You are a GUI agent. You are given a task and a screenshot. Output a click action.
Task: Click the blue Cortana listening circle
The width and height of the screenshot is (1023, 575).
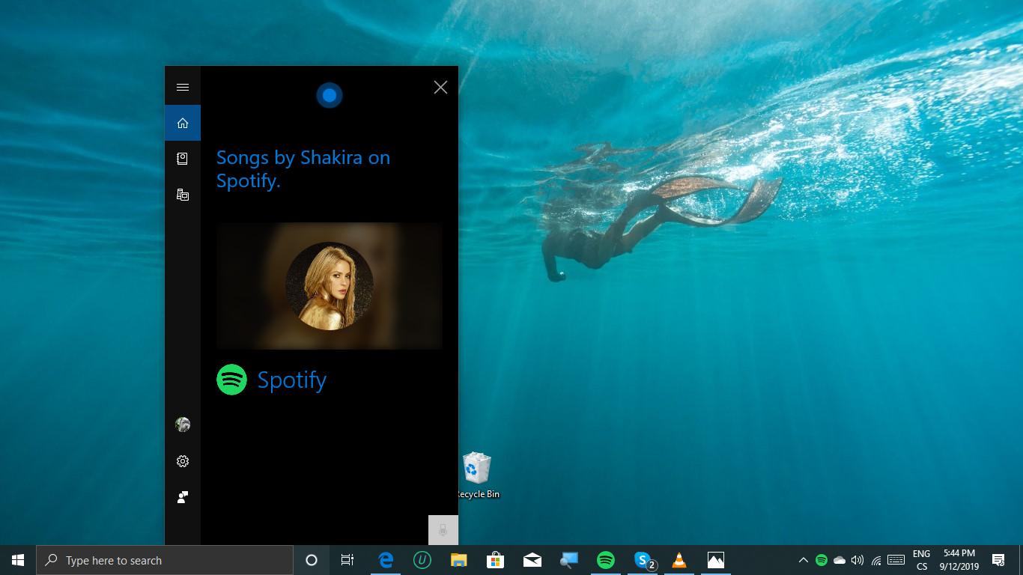pyautogui.click(x=330, y=95)
